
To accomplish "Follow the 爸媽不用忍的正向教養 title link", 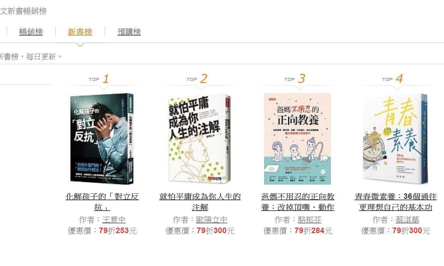I will (x=298, y=202).
